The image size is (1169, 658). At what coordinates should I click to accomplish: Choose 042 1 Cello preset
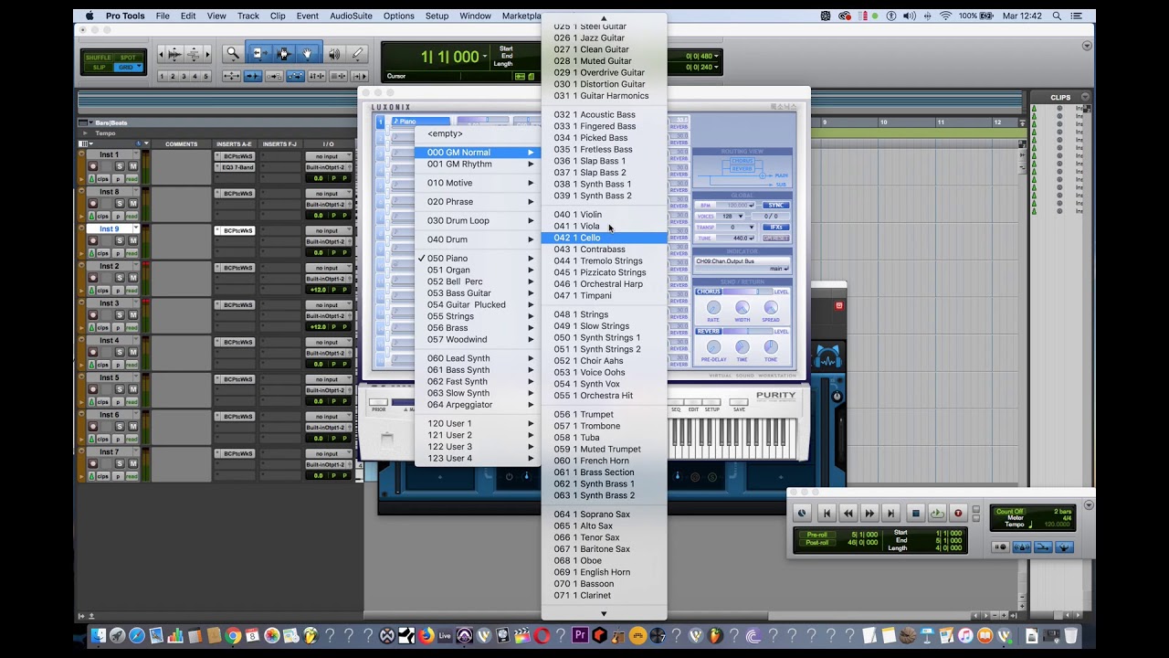[604, 238]
